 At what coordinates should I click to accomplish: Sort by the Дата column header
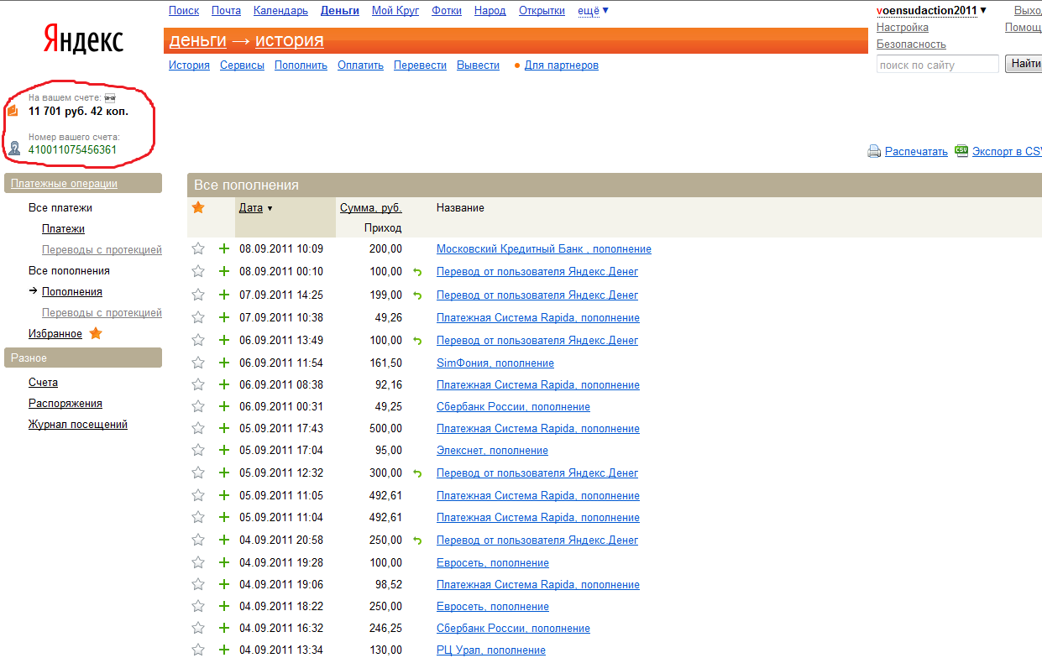[251, 208]
